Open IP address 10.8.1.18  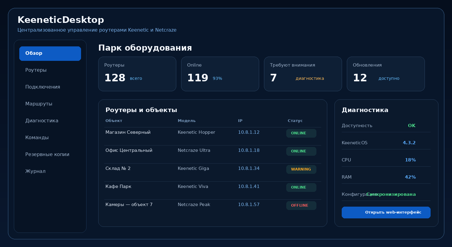[249, 150]
